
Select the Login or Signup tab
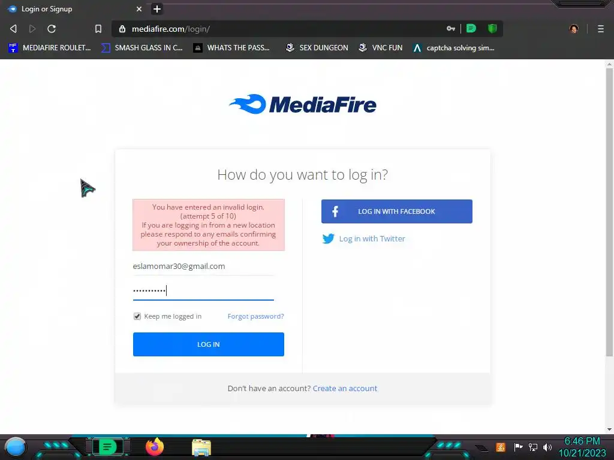pyautogui.click(x=74, y=8)
